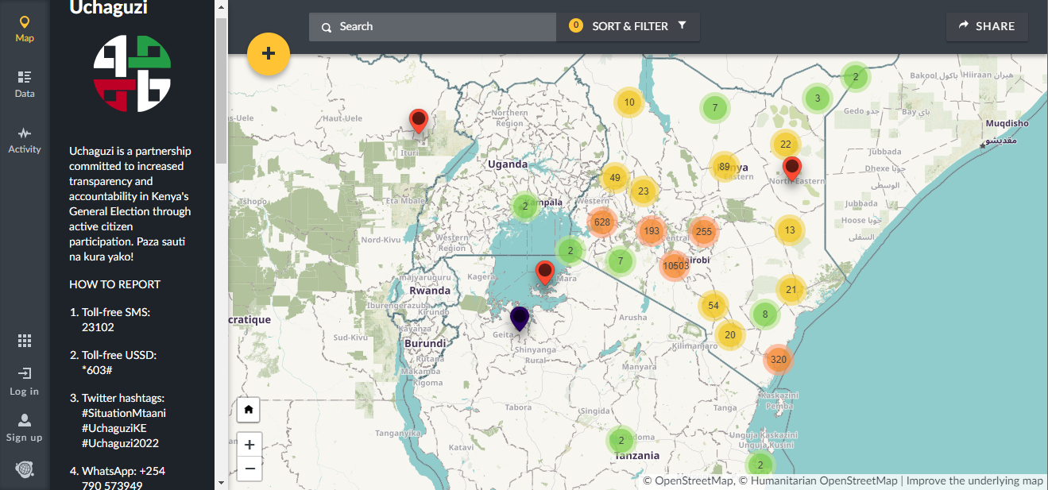Click the #SituationMtaani hashtag text
This screenshot has width=1048, height=490.
124,413
